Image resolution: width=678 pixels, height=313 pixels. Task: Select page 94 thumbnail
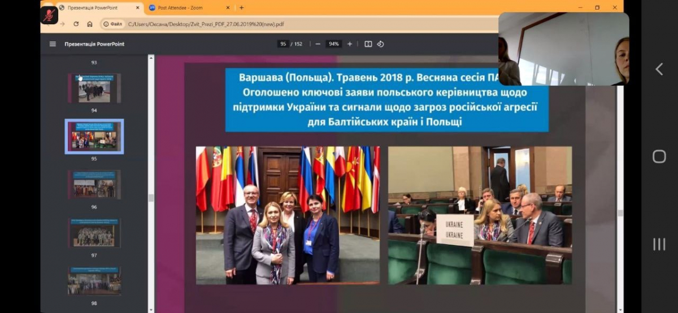pos(94,88)
